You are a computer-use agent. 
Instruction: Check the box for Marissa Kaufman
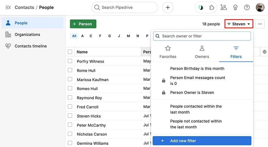70,79
